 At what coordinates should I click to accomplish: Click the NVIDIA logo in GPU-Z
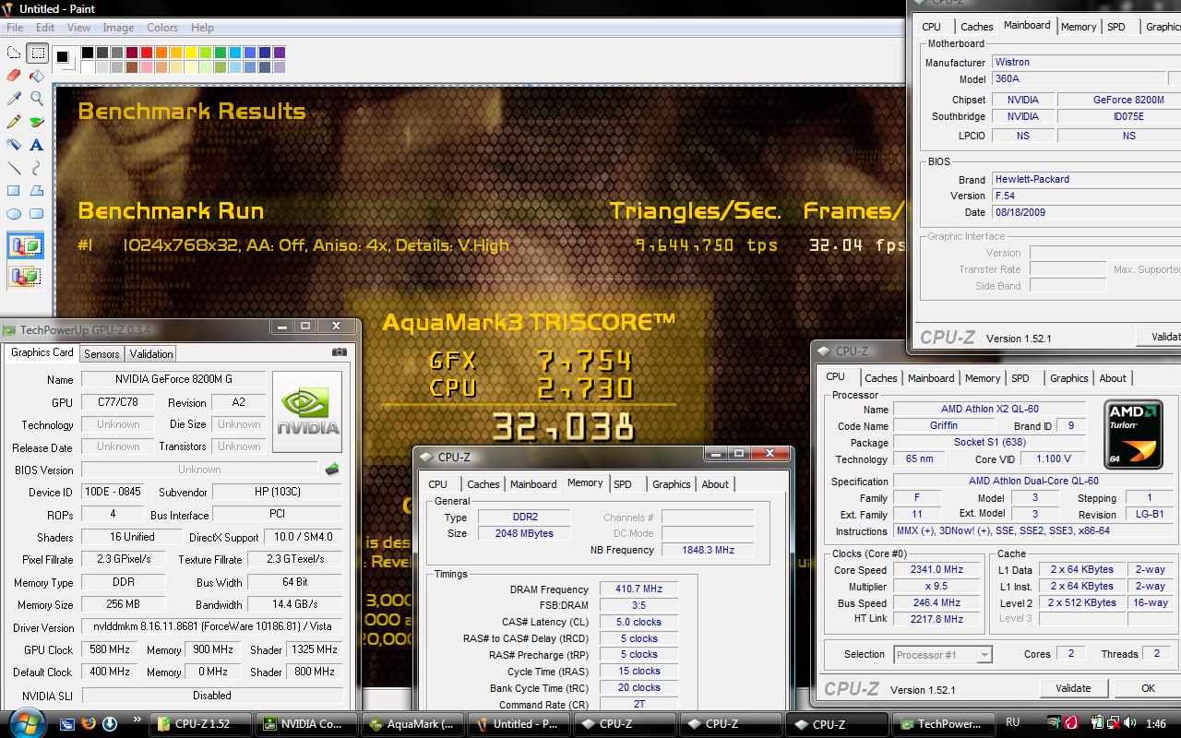point(307,411)
